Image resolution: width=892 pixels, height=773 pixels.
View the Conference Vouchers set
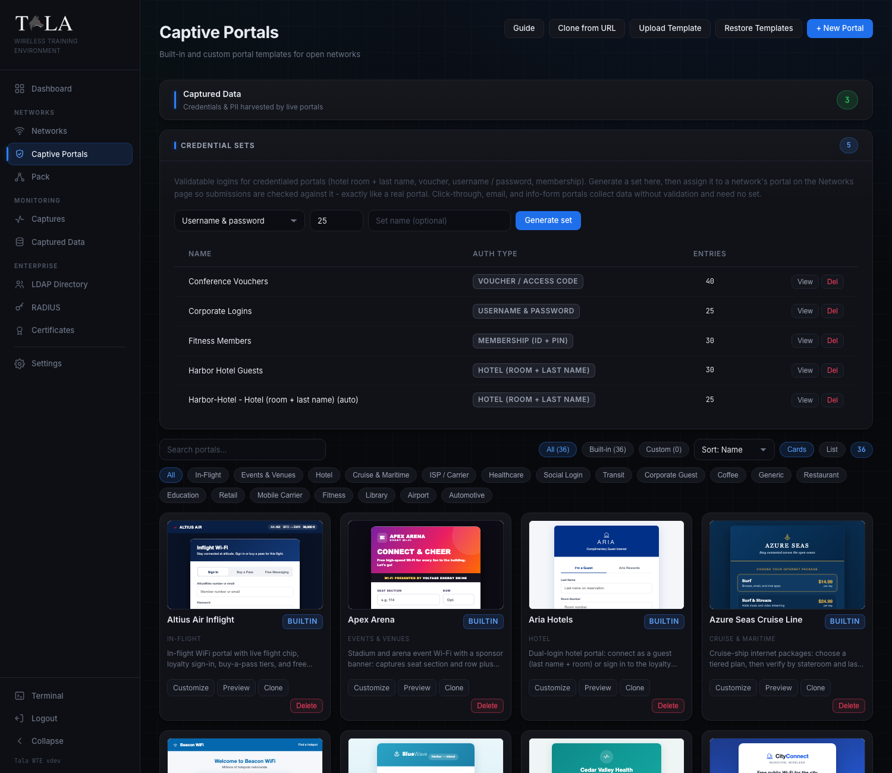tap(805, 282)
